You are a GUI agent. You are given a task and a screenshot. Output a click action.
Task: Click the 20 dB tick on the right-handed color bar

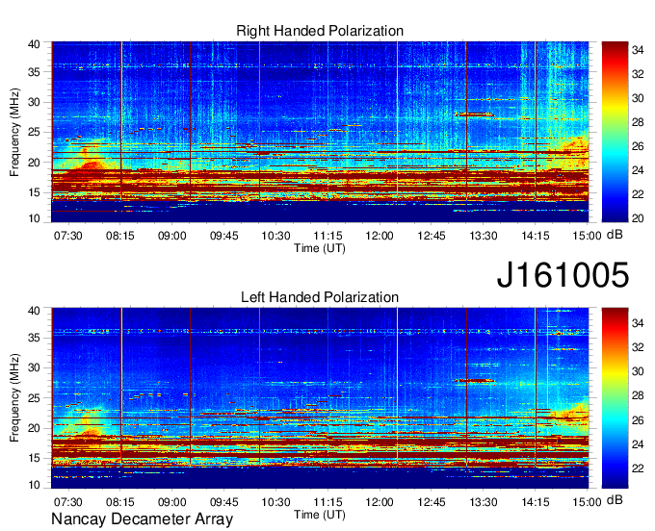tap(638, 218)
